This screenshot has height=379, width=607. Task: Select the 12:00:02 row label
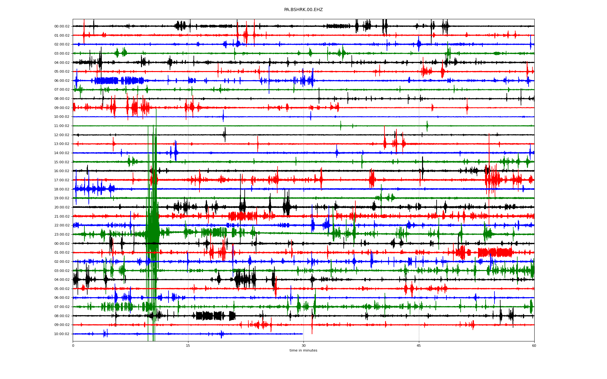(62, 135)
